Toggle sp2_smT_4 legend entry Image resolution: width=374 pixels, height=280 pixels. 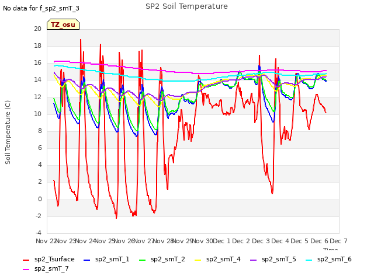pos(217,259)
